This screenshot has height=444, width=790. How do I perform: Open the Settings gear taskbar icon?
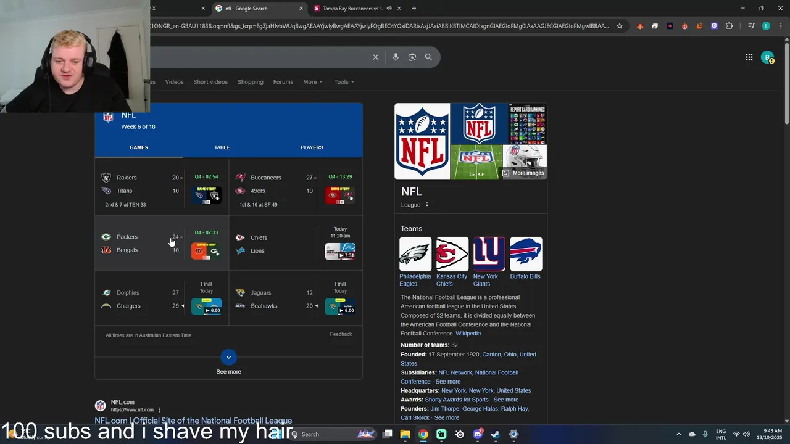(513, 434)
